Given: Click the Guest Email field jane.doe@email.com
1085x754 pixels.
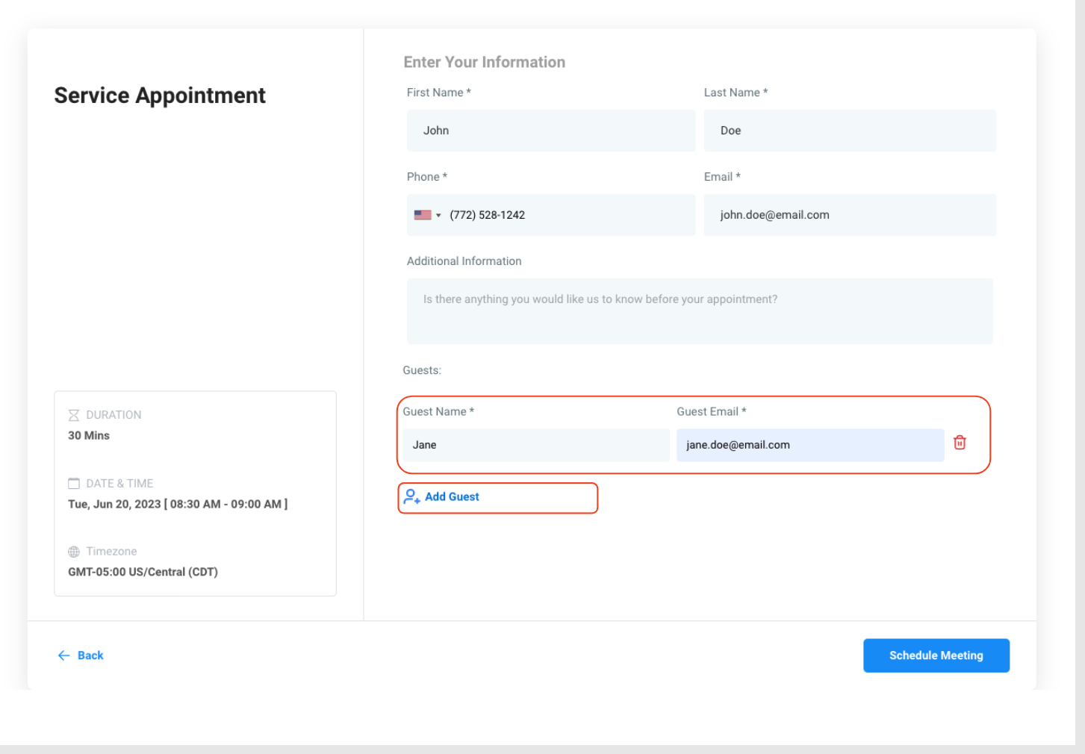Looking at the screenshot, I should pyautogui.click(x=810, y=445).
